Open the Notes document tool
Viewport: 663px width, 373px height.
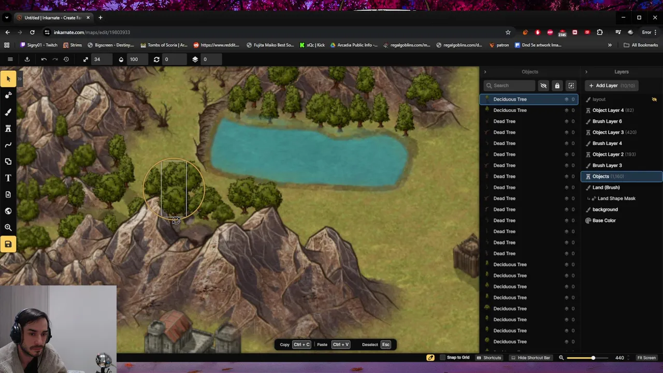[x=8, y=194]
